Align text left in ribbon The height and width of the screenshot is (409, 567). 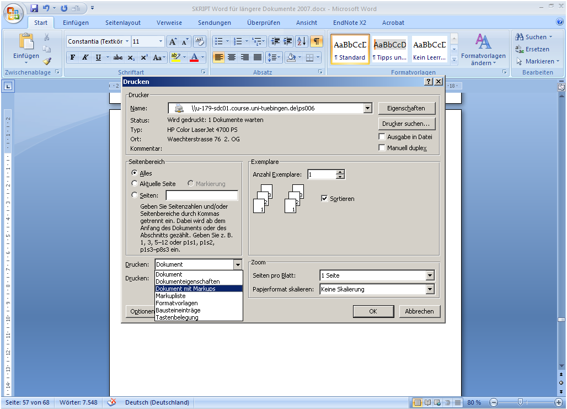tap(218, 57)
